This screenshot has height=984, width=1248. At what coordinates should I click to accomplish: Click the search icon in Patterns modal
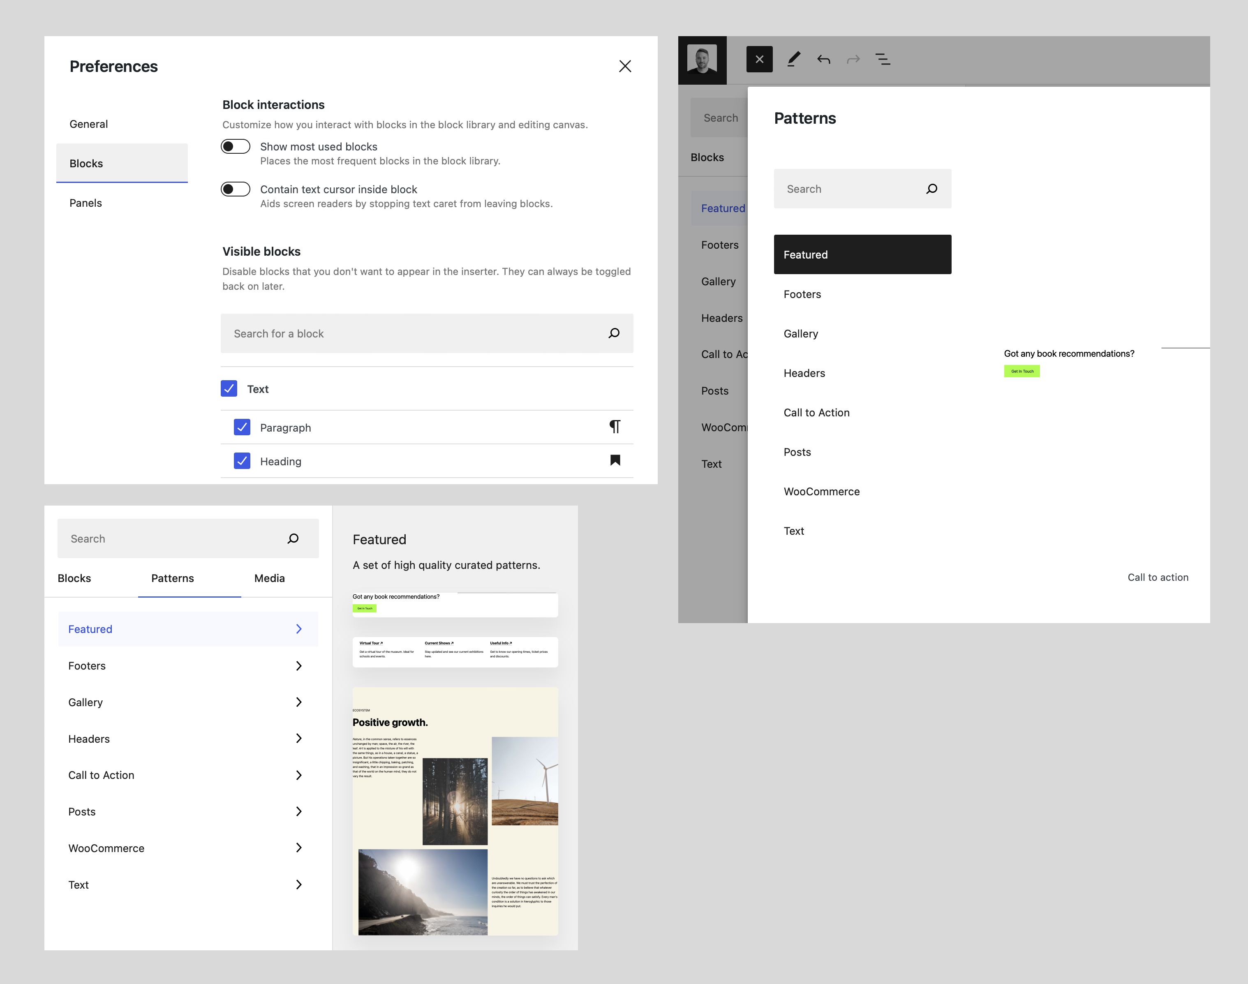tap(931, 188)
